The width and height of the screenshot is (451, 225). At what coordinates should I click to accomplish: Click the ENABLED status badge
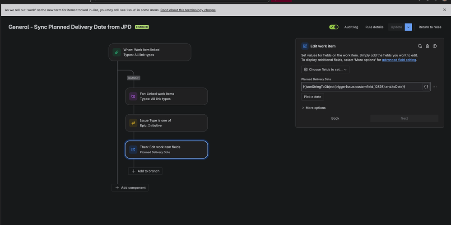click(142, 27)
